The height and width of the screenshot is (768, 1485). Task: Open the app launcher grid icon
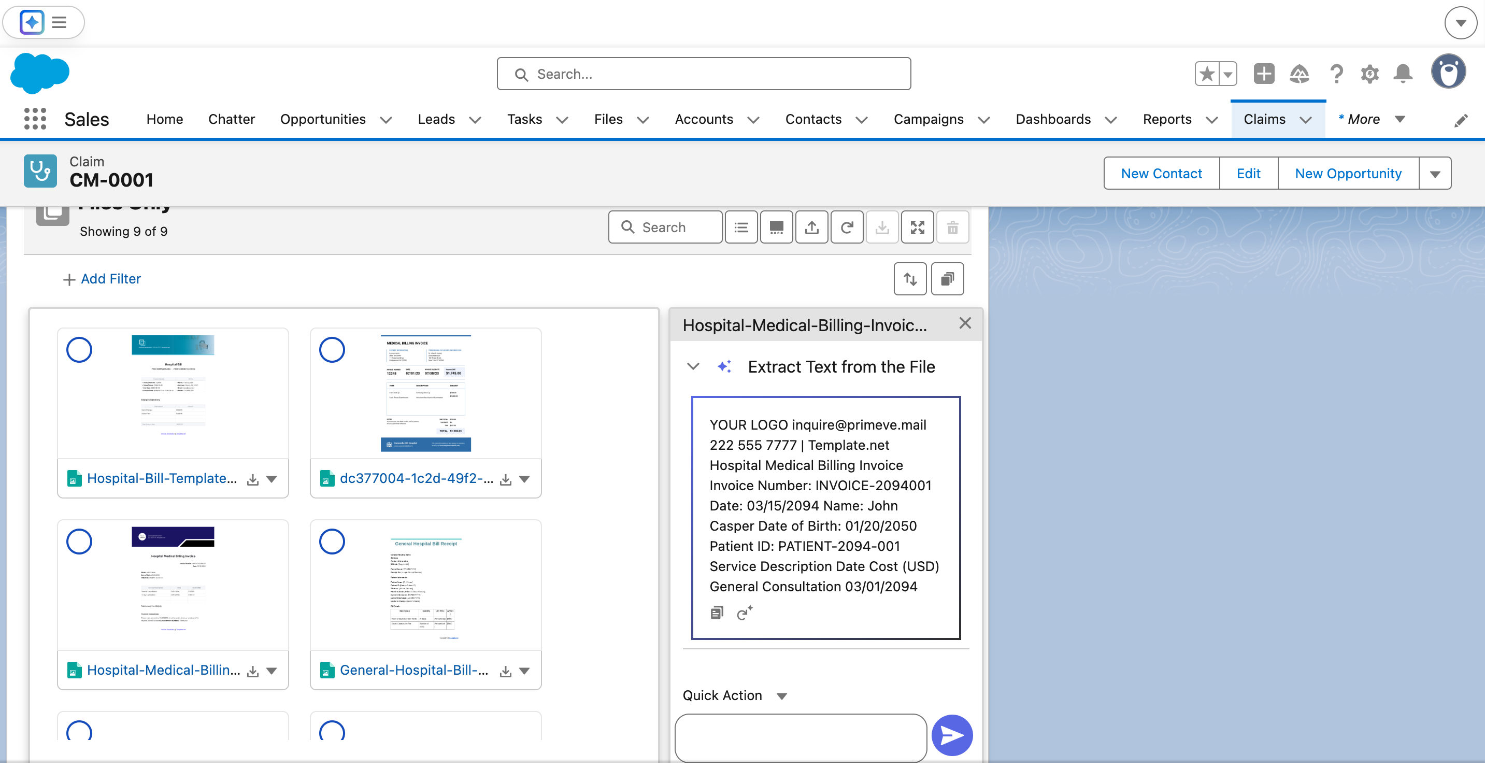[x=35, y=119]
